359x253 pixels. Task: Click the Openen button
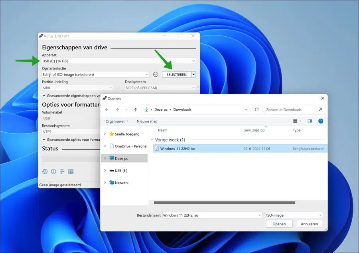(279, 224)
